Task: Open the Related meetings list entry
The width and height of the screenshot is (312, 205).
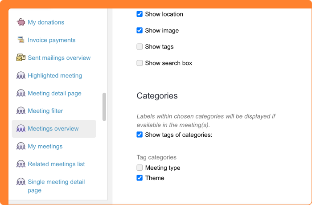Action: click(x=56, y=164)
